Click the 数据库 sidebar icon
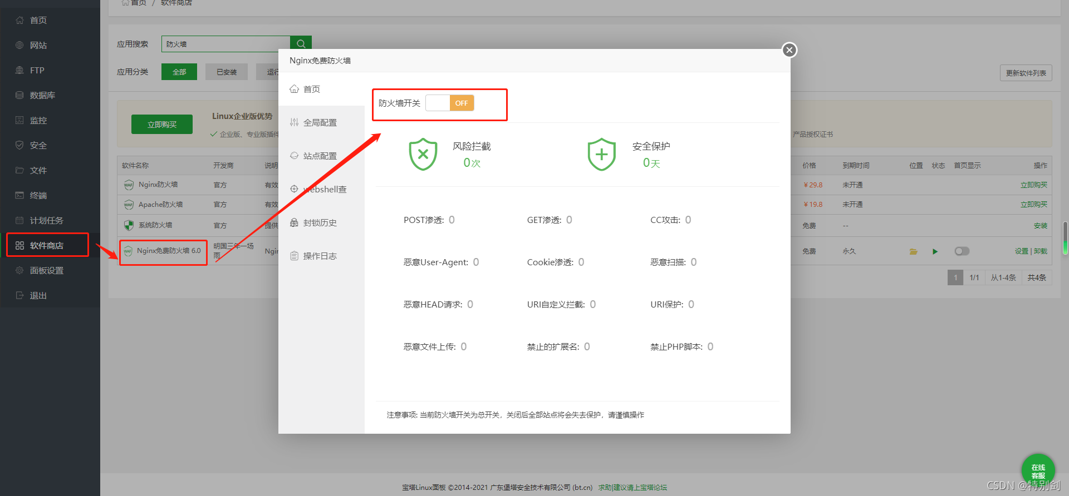This screenshot has width=1069, height=496. pyautogui.click(x=19, y=95)
